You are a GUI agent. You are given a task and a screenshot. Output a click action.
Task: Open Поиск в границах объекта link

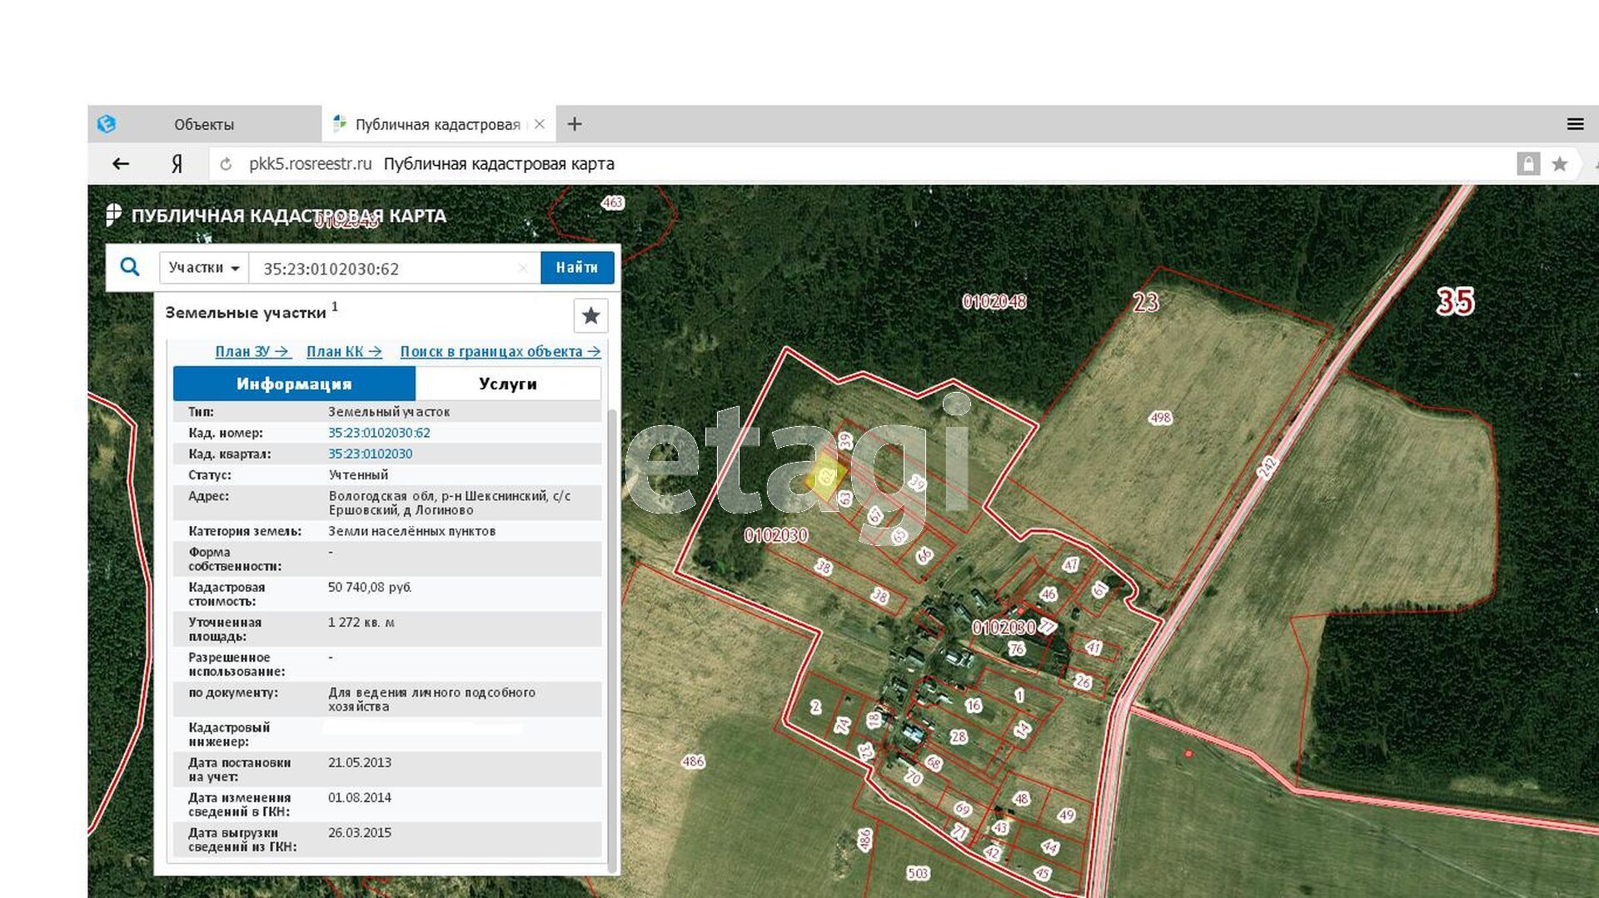point(501,351)
